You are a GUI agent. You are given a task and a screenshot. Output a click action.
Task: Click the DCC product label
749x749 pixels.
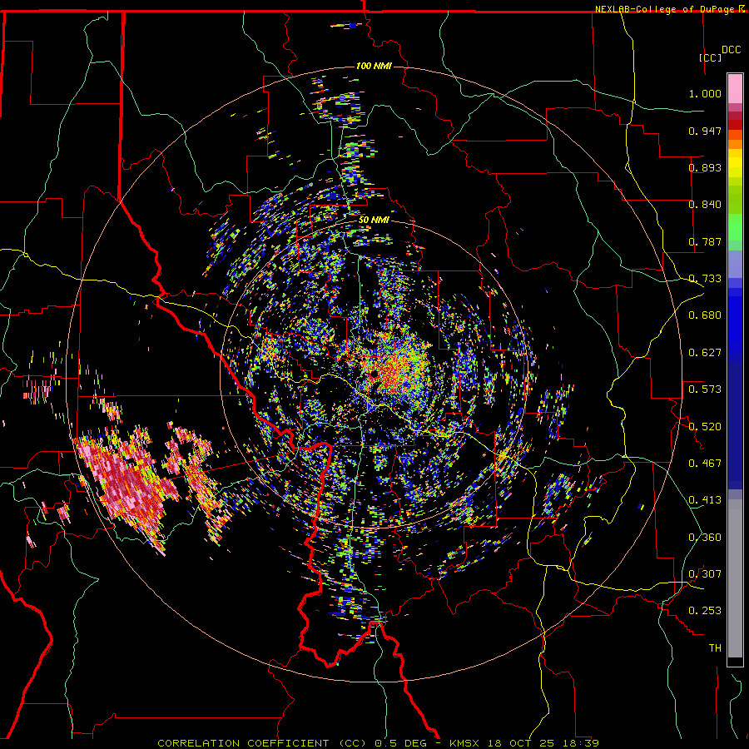point(732,50)
